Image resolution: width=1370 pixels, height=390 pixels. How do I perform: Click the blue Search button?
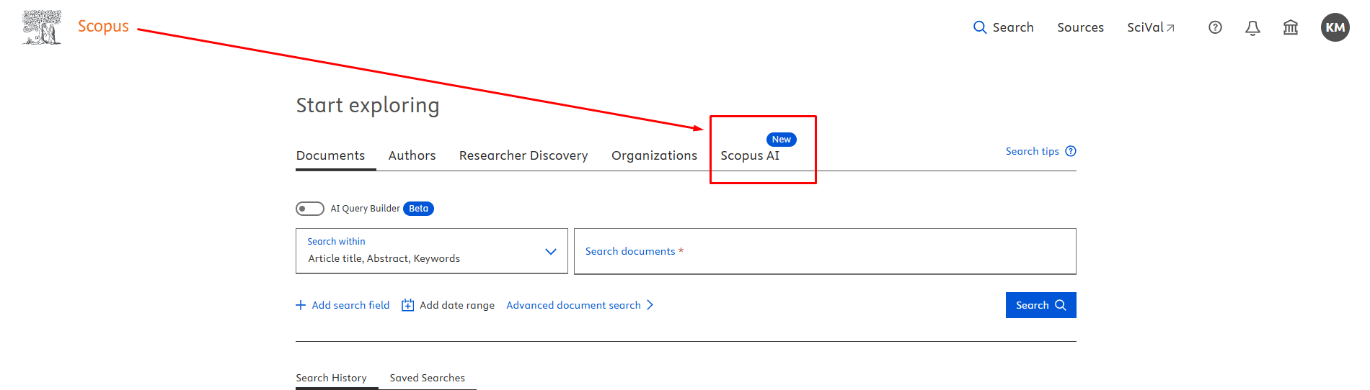point(1040,305)
